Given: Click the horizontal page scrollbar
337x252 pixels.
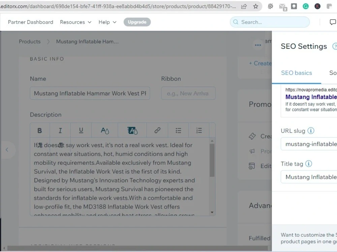Looking at the screenshot, I should [137, 248].
